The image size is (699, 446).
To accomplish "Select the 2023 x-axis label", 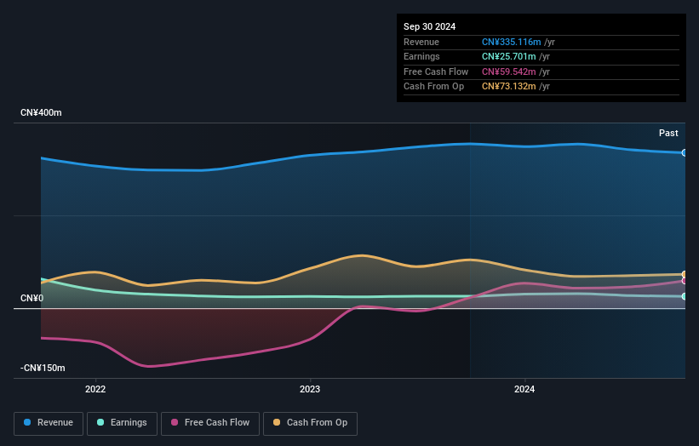I will pyautogui.click(x=310, y=389).
